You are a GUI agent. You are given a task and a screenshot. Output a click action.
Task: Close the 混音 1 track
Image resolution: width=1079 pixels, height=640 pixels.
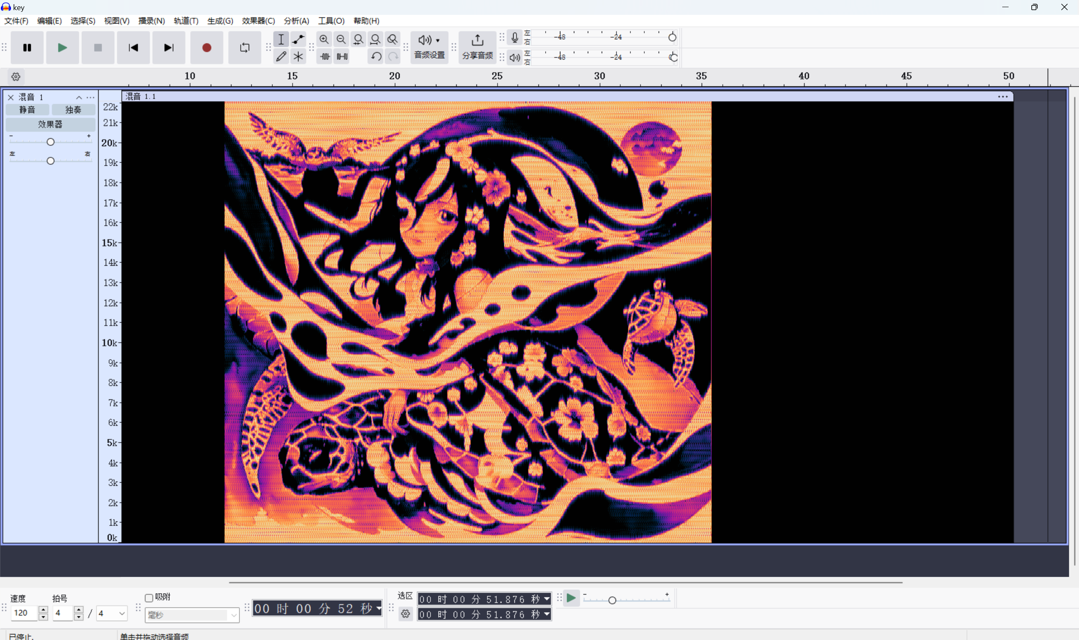click(11, 97)
